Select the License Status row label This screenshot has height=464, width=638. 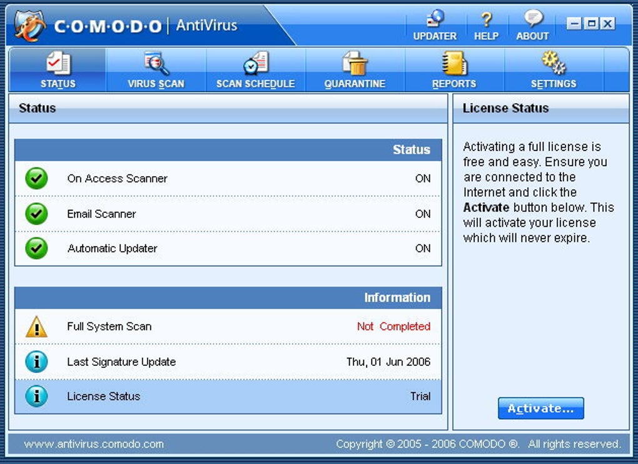[x=103, y=396]
